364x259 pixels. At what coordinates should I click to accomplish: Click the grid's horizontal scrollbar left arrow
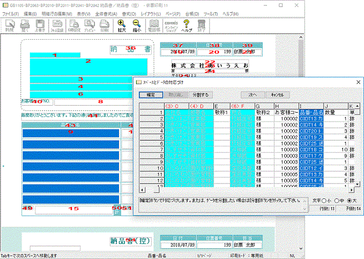(142, 190)
